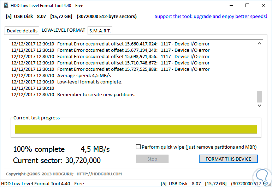Select the error entry at offset 15,660,417,024
Viewport: 272px width, 187px height.
click(110, 44)
